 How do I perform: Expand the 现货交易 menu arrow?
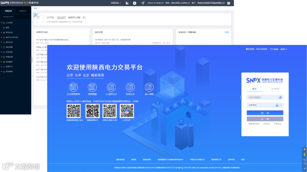tap(1, 32)
